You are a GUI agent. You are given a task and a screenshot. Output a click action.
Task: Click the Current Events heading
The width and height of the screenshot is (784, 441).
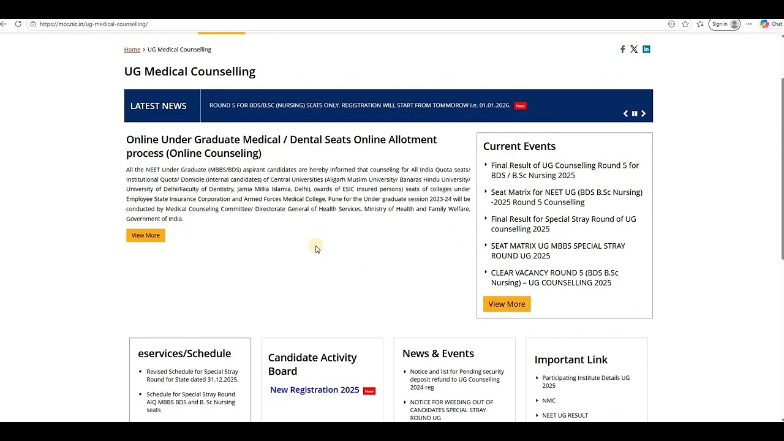coord(519,146)
